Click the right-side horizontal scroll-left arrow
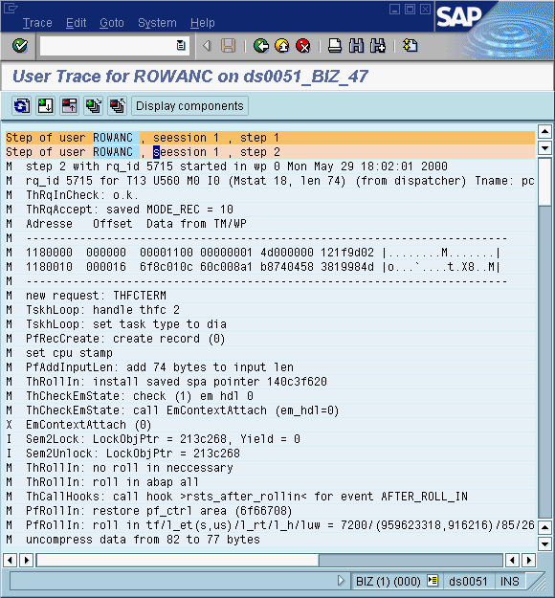The image size is (555, 598). [512, 561]
